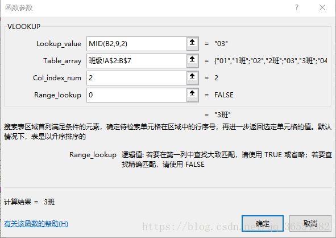Screen dimensions: 336x238
Task: Close the 函数参数 dialog with the X
Action: pos(322,8)
